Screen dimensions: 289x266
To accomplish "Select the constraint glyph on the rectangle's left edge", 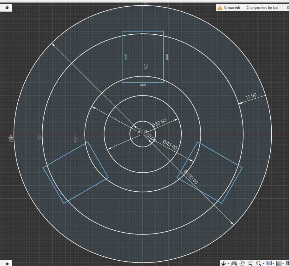I will pyautogui.click(x=125, y=57).
